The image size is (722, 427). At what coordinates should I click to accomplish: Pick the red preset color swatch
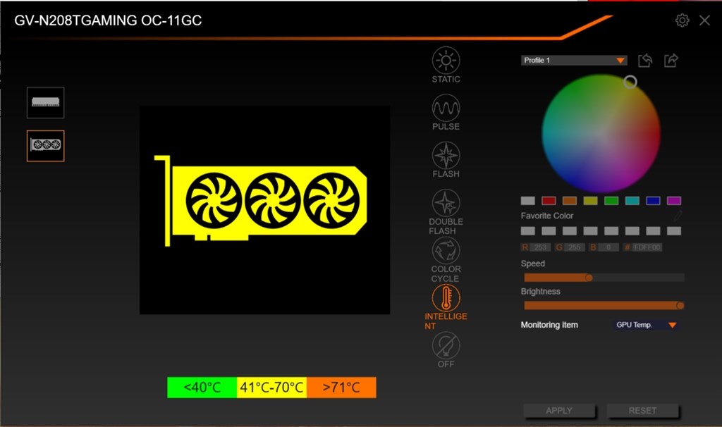pos(549,201)
